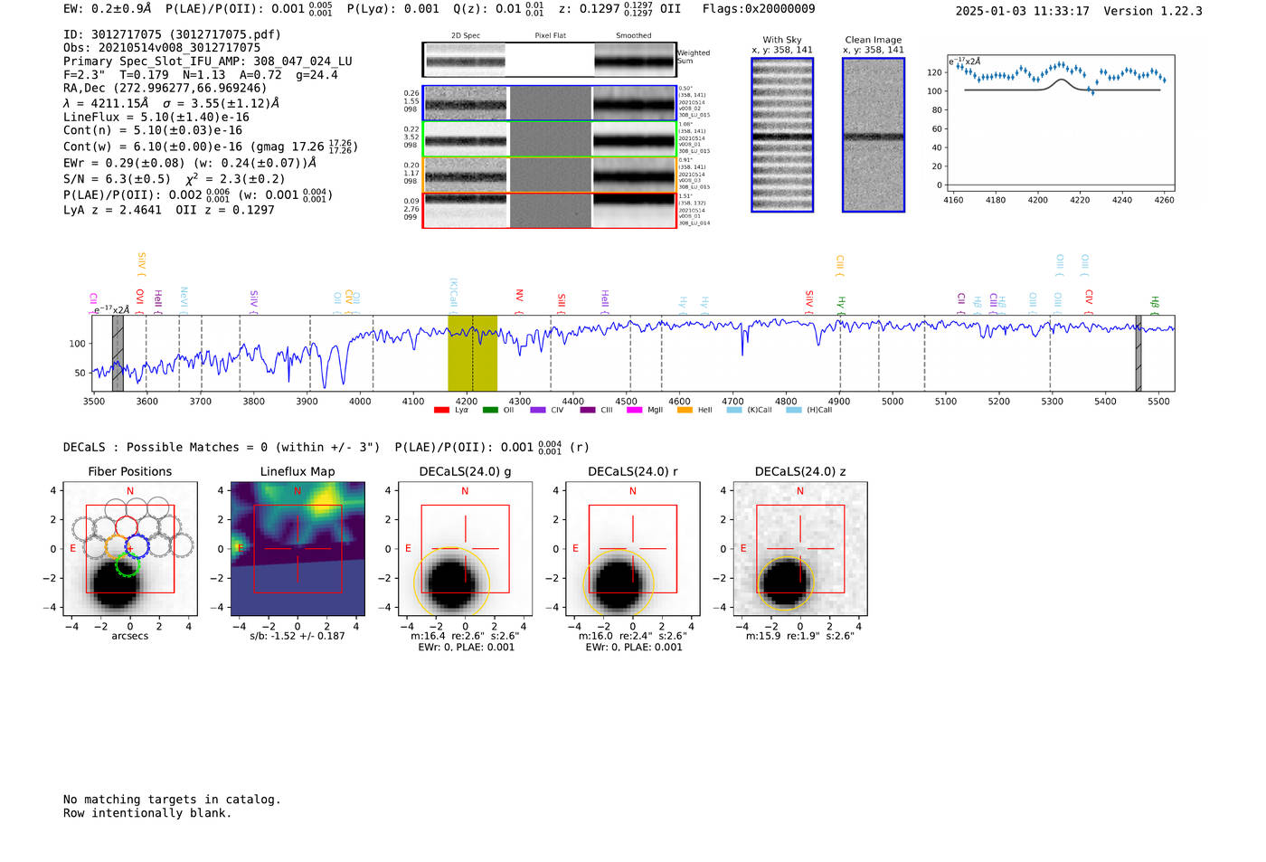Click the red SiII line label

point(562,302)
